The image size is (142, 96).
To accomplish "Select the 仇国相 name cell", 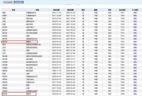I will tap(5, 68).
